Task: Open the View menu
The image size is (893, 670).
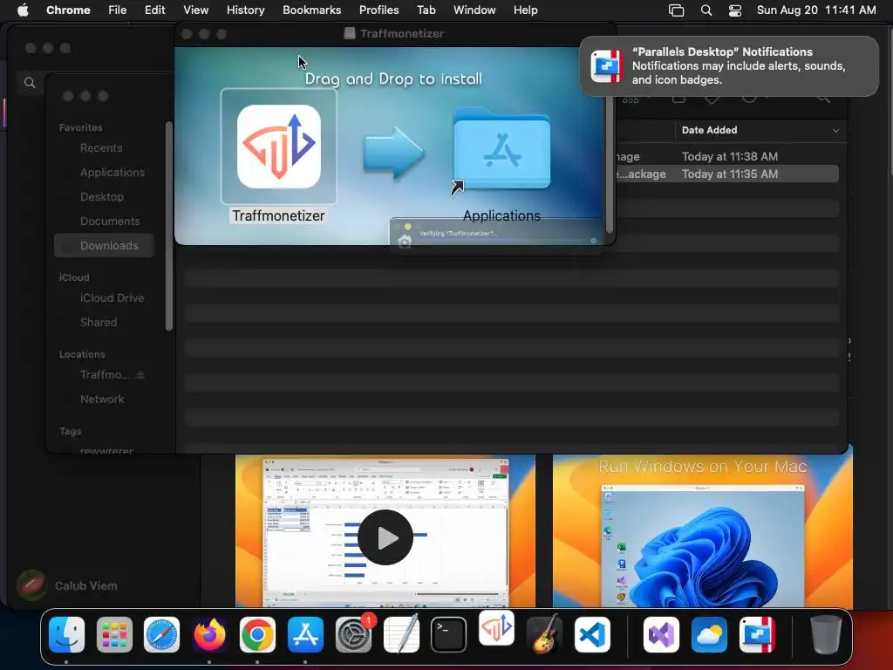Action: click(x=196, y=10)
